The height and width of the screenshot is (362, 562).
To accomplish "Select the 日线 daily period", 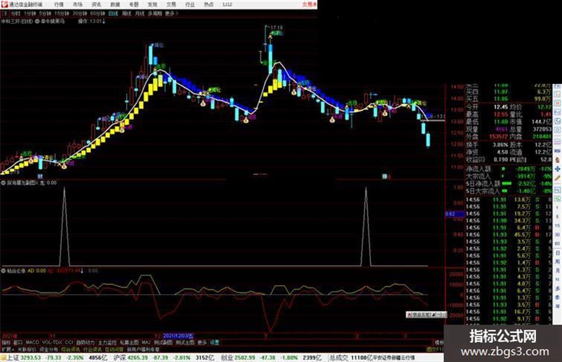I will (113, 13).
